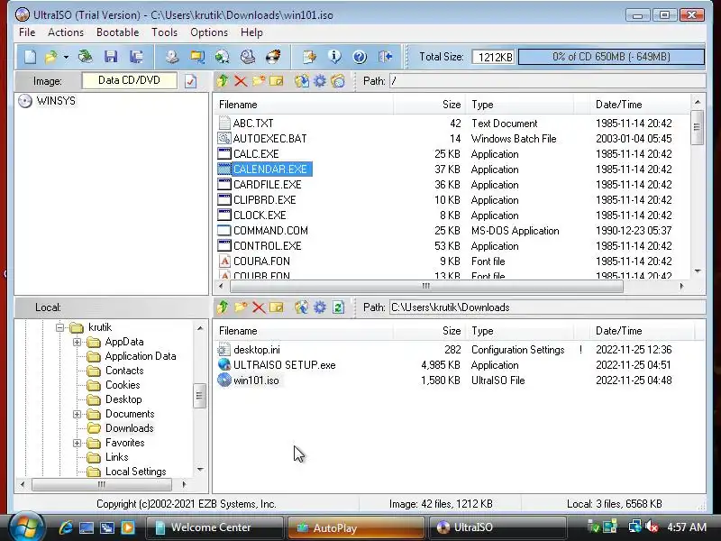721x541 pixels.
Task: Click the icon right of gear in Image toolbar
Action: click(x=338, y=81)
